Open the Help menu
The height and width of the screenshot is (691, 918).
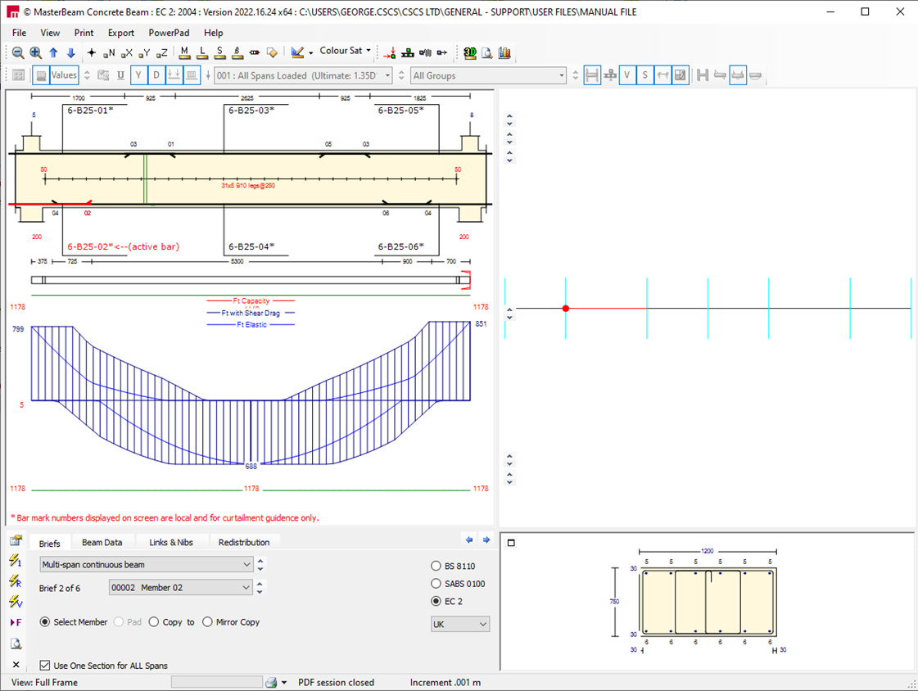tap(213, 33)
